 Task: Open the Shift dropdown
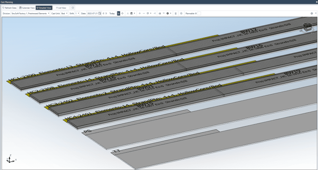(77, 14)
